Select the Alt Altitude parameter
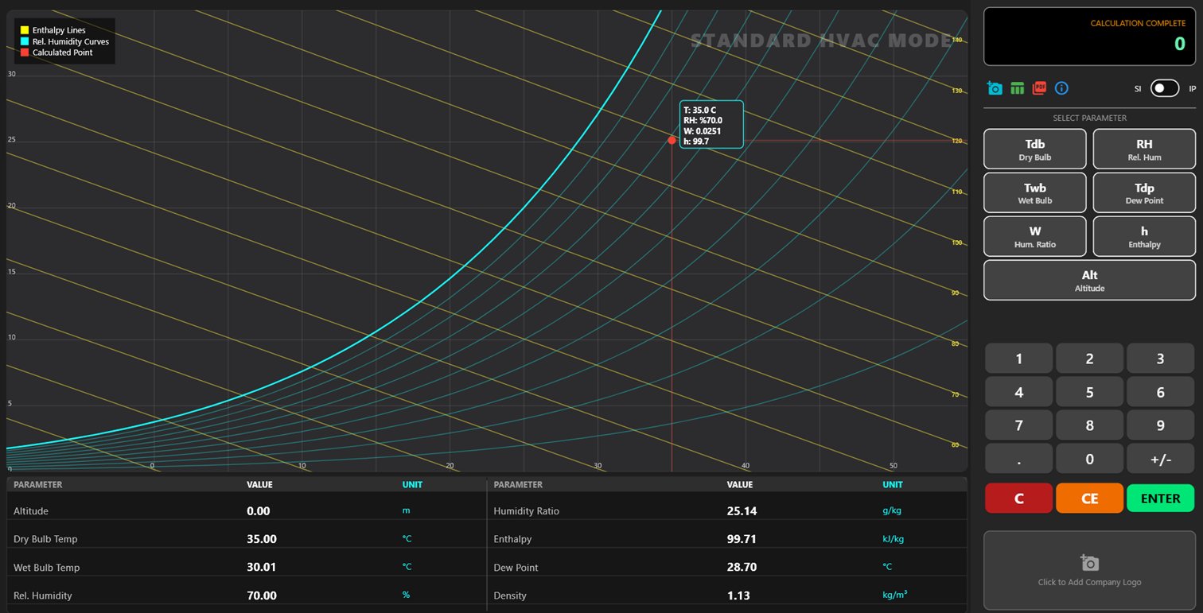1203x613 pixels. coord(1089,280)
